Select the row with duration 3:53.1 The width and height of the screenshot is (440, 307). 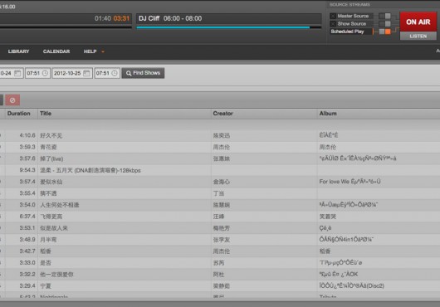tap(220, 228)
